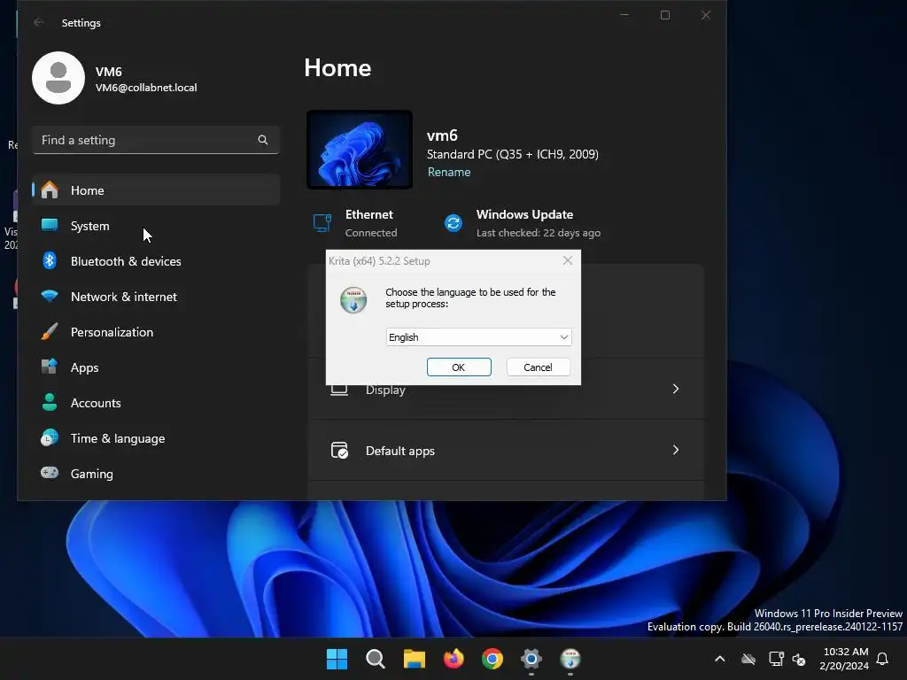This screenshot has height=680, width=907.
Task: Open Ethernet Connected status
Action: coord(354,223)
